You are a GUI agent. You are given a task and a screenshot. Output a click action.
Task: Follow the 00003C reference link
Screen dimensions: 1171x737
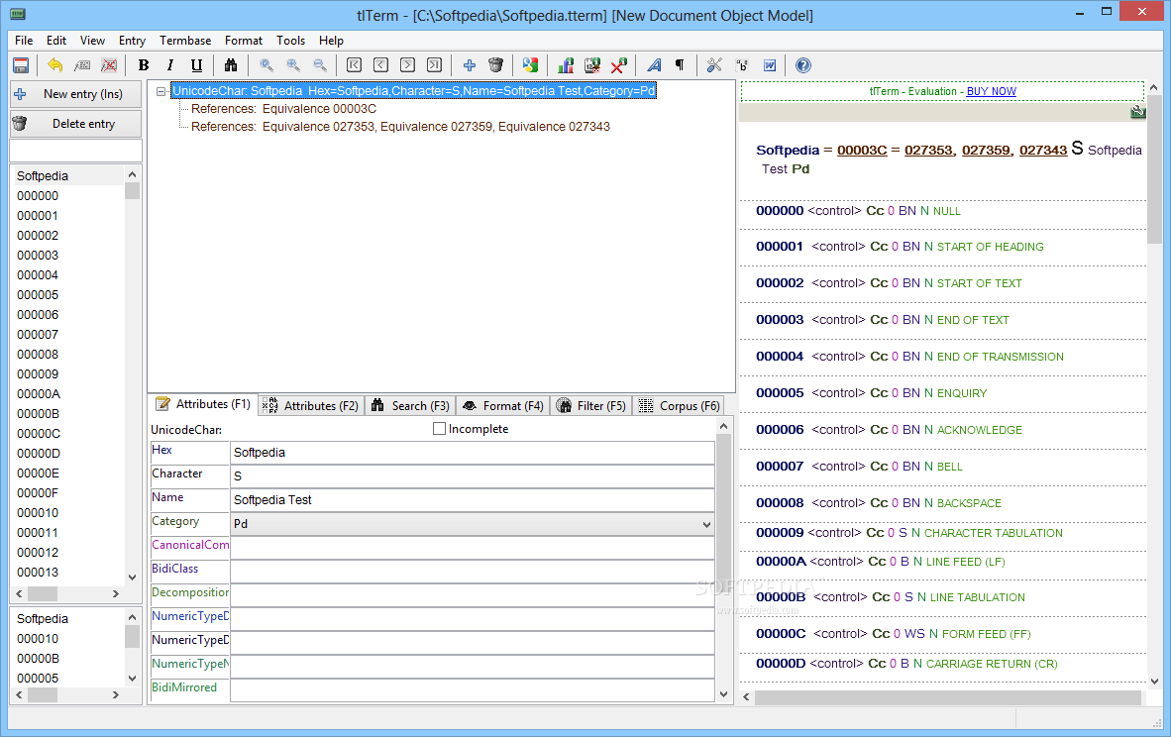862,151
